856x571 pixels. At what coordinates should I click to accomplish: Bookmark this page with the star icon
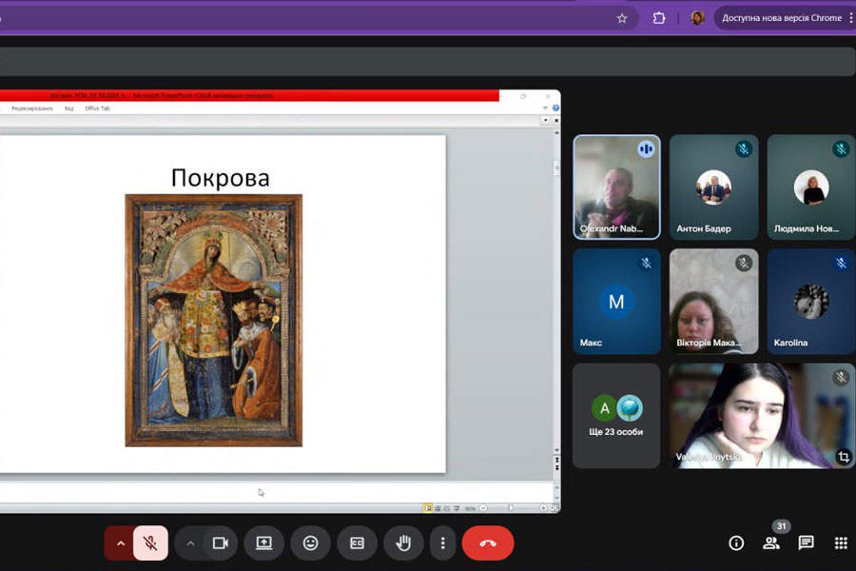[x=622, y=18]
